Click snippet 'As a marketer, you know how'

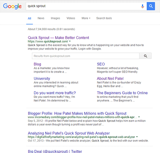(x=52, y=70)
